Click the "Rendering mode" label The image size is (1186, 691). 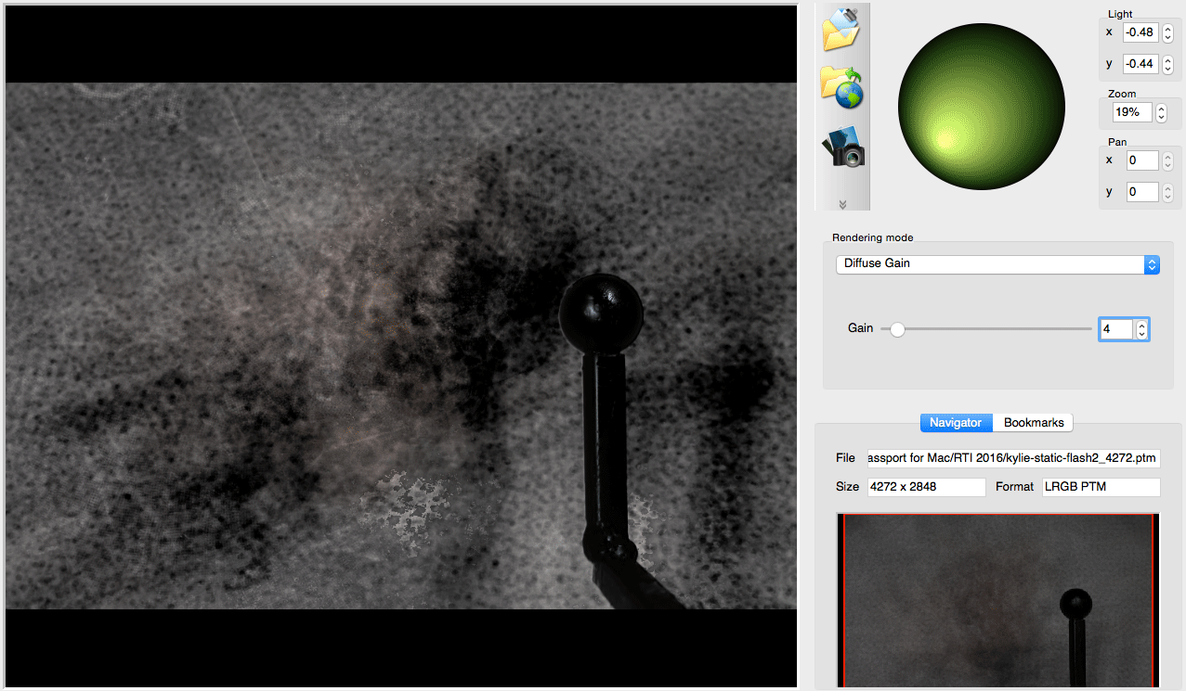pos(873,238)
